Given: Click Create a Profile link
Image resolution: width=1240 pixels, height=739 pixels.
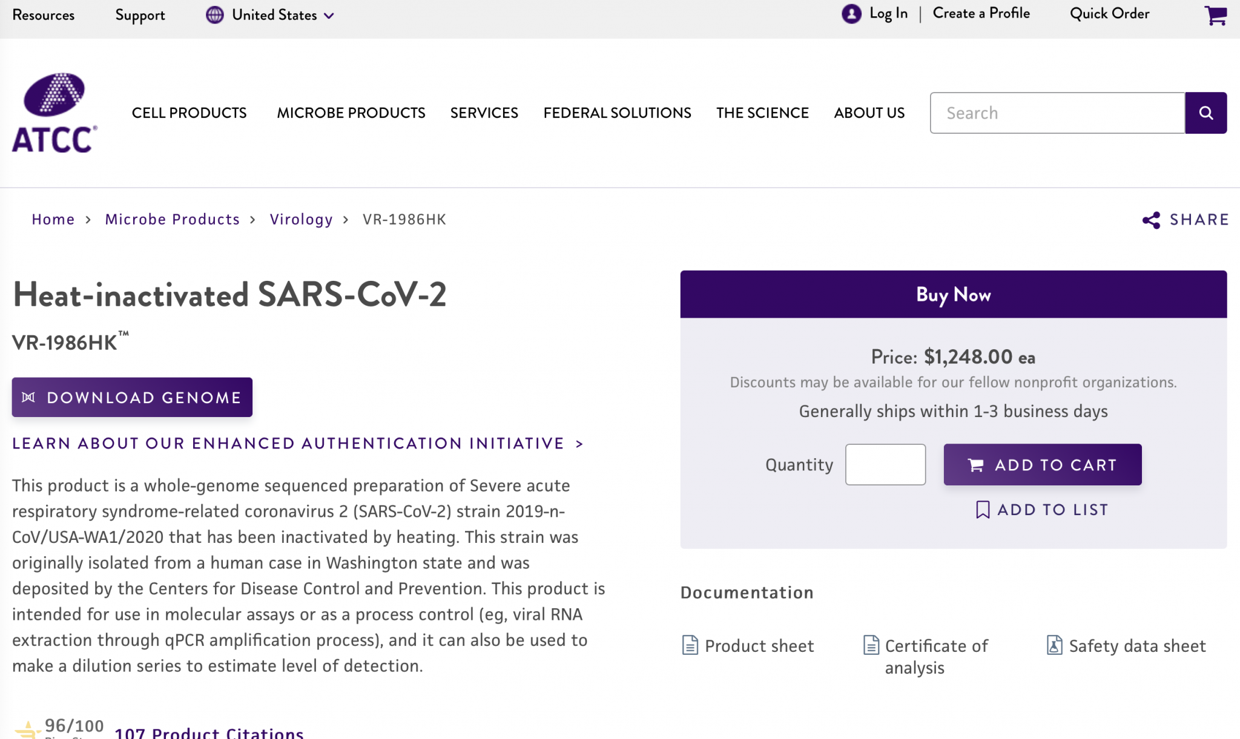Looking at the screenshot, I should click(x=981, y=13).
